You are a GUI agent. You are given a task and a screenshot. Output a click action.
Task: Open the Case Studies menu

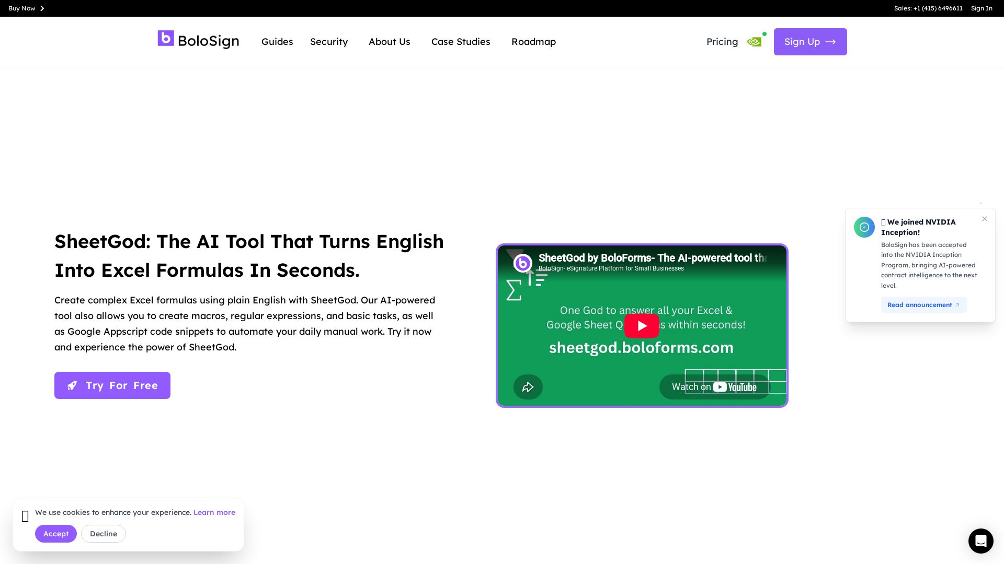[x=461, y=42]
